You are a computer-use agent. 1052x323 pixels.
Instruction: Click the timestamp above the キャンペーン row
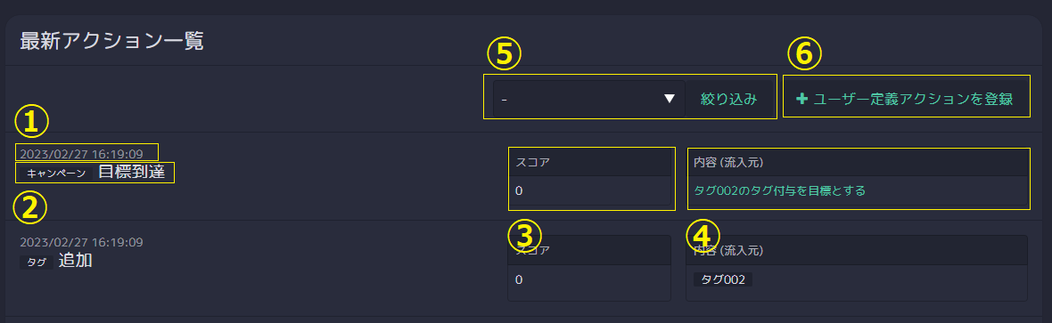click(81, 153)
